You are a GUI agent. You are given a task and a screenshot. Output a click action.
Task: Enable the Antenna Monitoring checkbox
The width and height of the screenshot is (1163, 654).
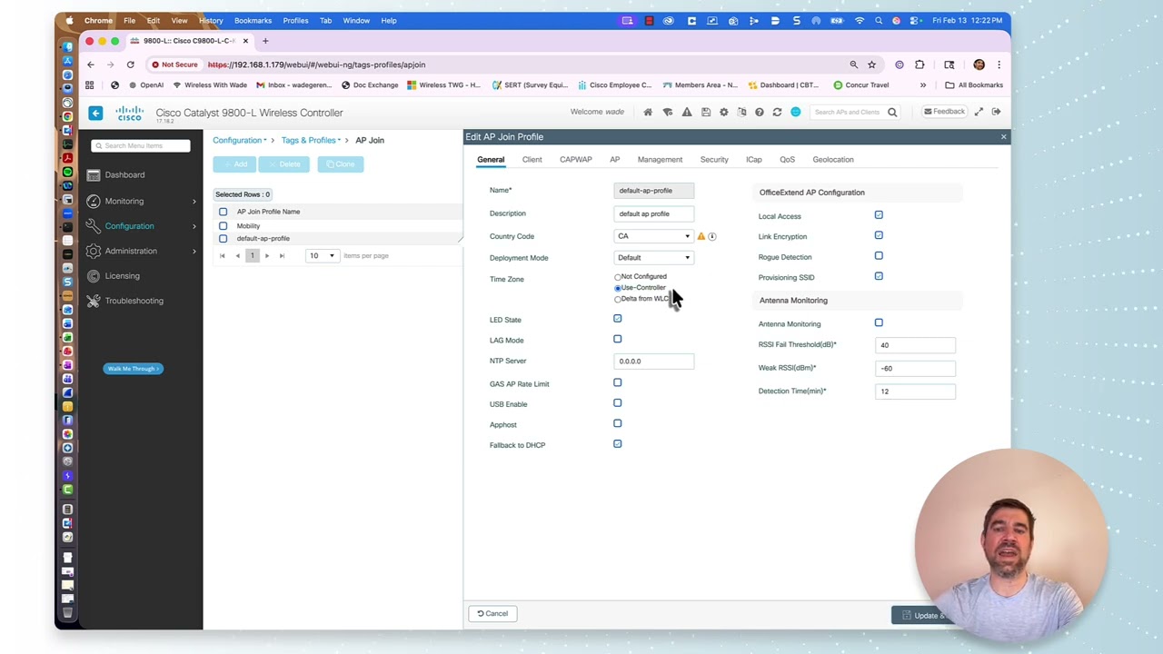click(x=879, y=322)
